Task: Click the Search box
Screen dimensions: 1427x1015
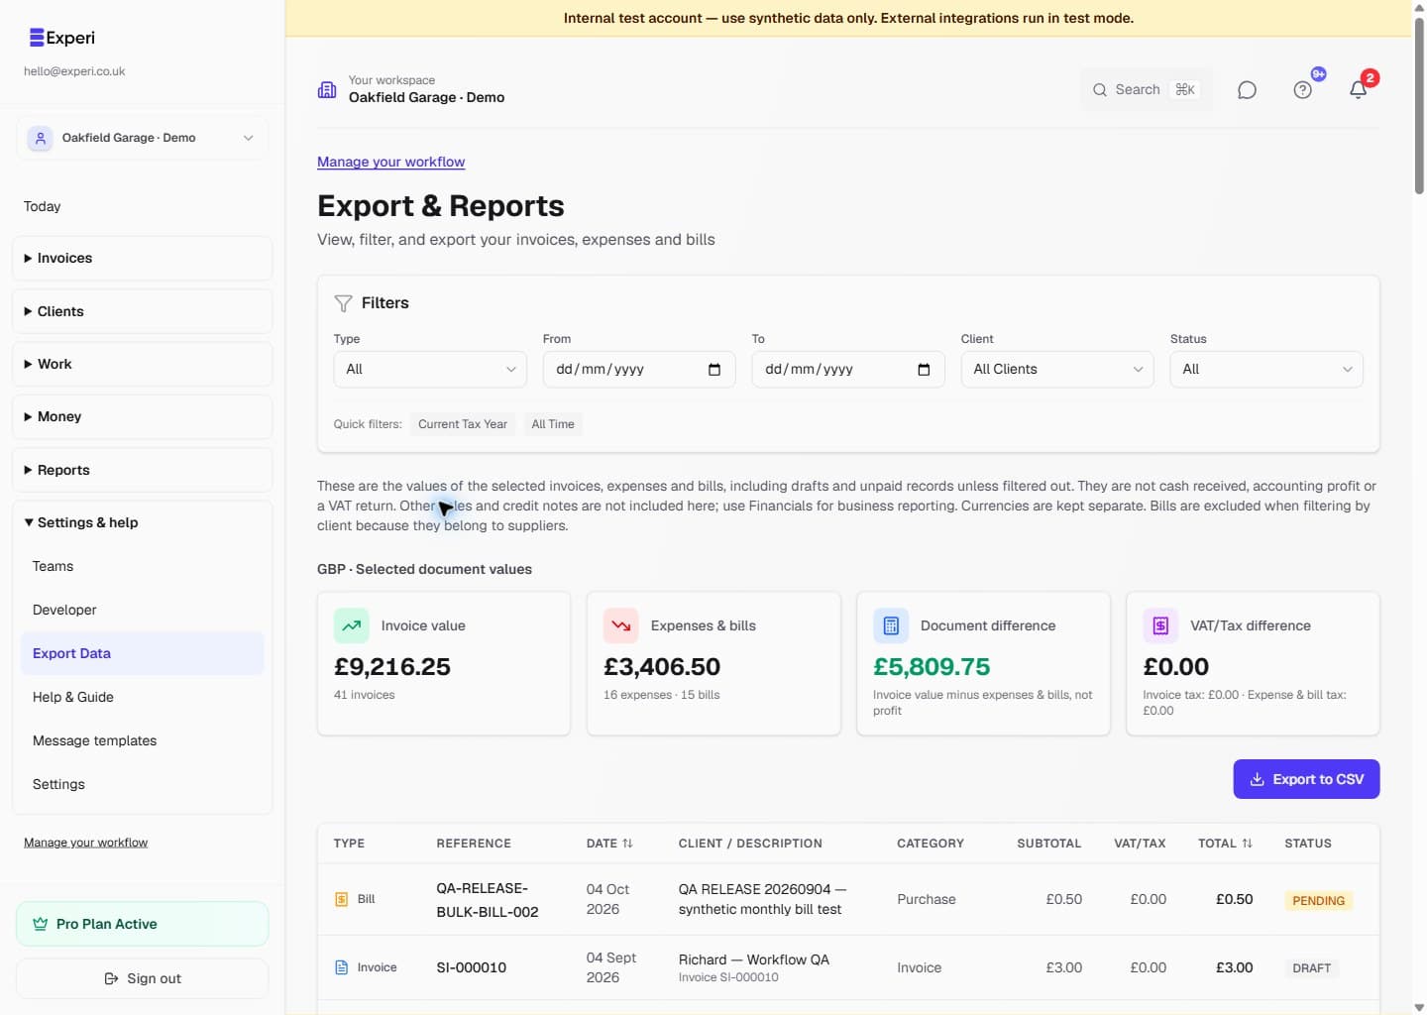Action: tap(1146, 90)
